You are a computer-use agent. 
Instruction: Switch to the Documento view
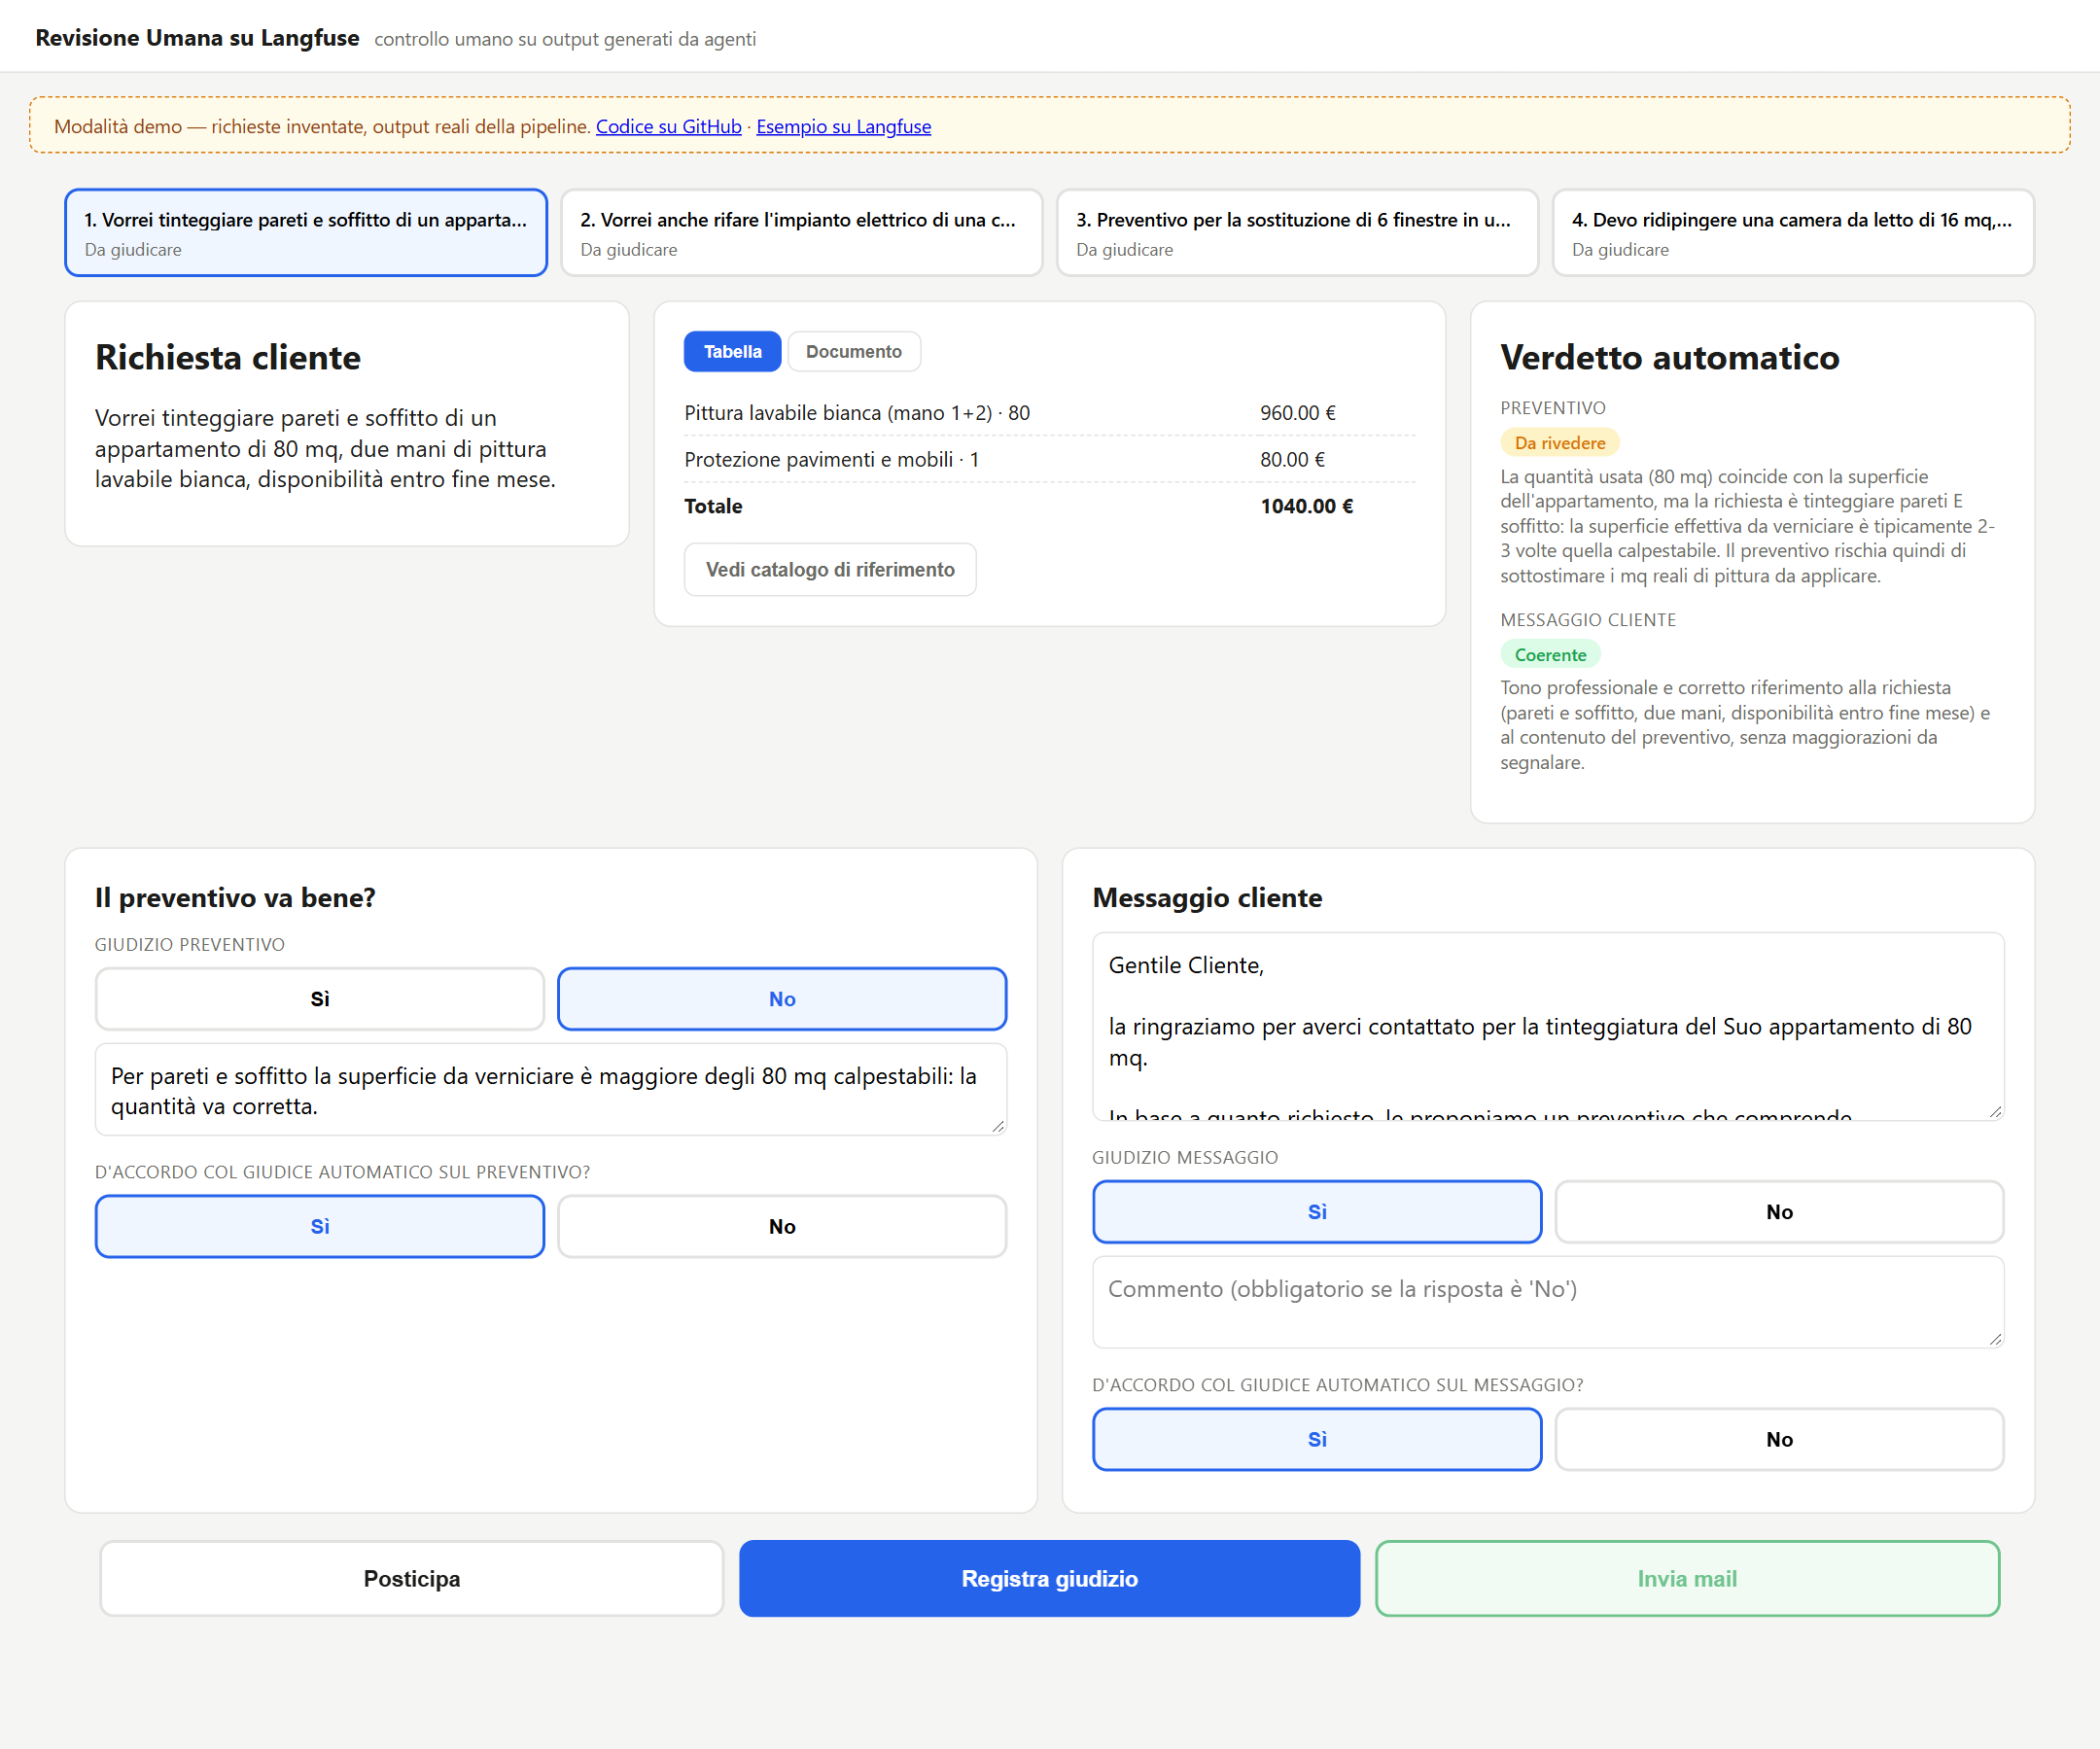click(x=854, y=351)
